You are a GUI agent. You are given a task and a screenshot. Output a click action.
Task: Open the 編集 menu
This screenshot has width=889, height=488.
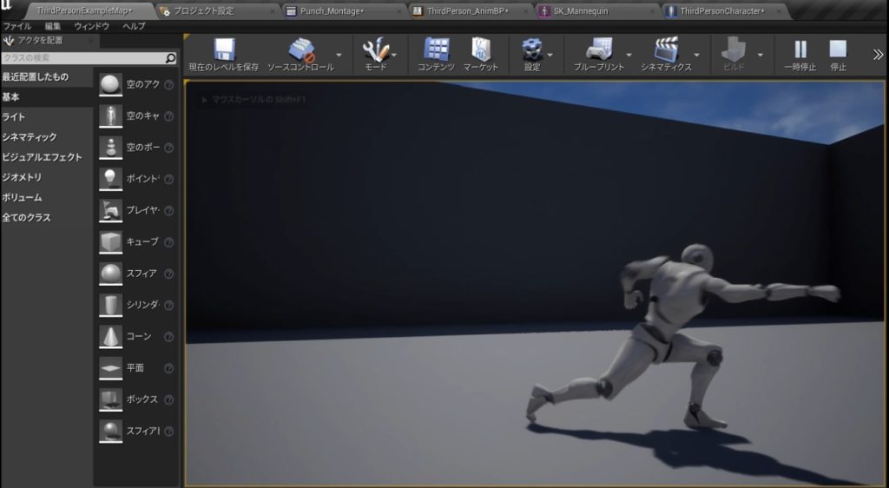pos(52,26)
